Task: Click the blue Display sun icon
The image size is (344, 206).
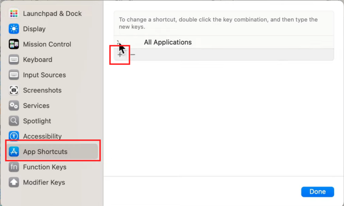Action: point(14,29)
